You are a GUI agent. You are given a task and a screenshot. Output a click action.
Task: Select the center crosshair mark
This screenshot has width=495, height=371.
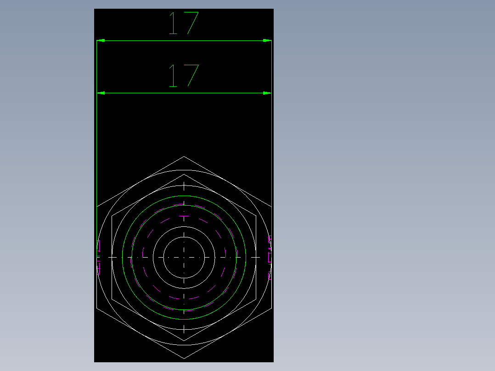point(184,257)
